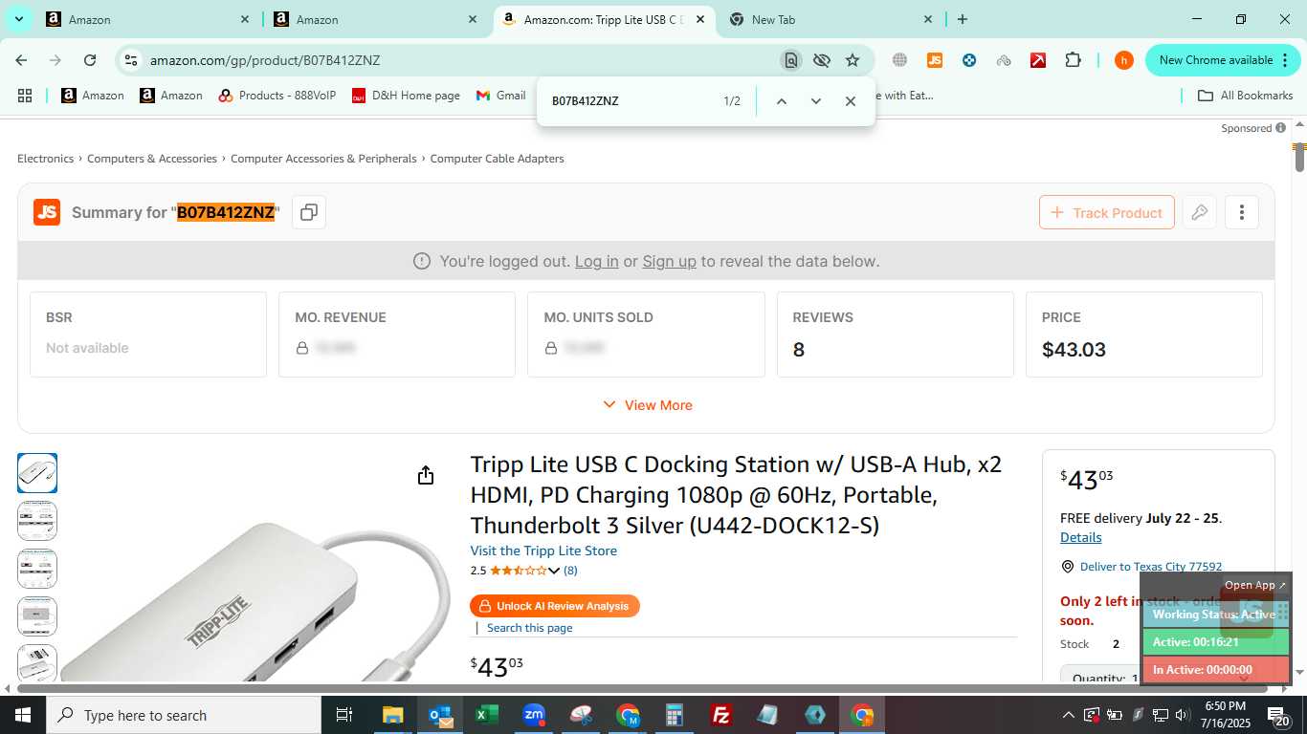1307x734 pixels.
Task: Click the 'Computer Cable Adapters' breadcrumb
Action: pos(497,159)
